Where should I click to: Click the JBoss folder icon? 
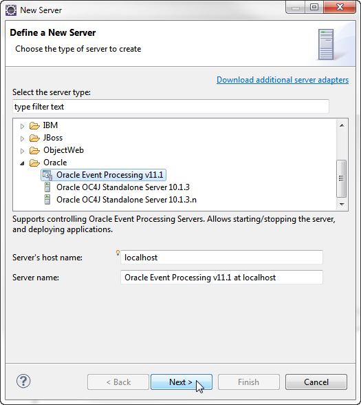click(34, 138)
